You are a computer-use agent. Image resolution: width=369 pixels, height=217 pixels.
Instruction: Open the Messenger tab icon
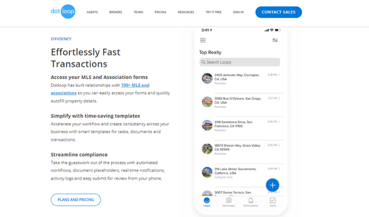pyautogui.click(x=229, y=200)
